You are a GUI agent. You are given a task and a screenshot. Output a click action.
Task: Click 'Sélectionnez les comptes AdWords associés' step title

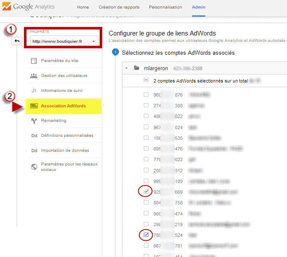[x=178, y=53]
